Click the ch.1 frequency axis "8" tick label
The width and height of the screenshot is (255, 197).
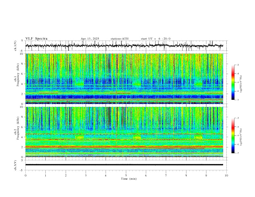point(23,64)
